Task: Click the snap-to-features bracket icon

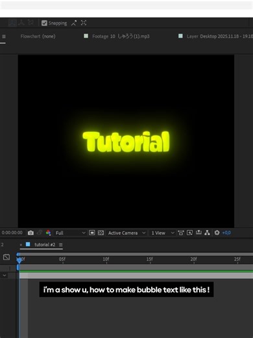Action: pos(84,23)
